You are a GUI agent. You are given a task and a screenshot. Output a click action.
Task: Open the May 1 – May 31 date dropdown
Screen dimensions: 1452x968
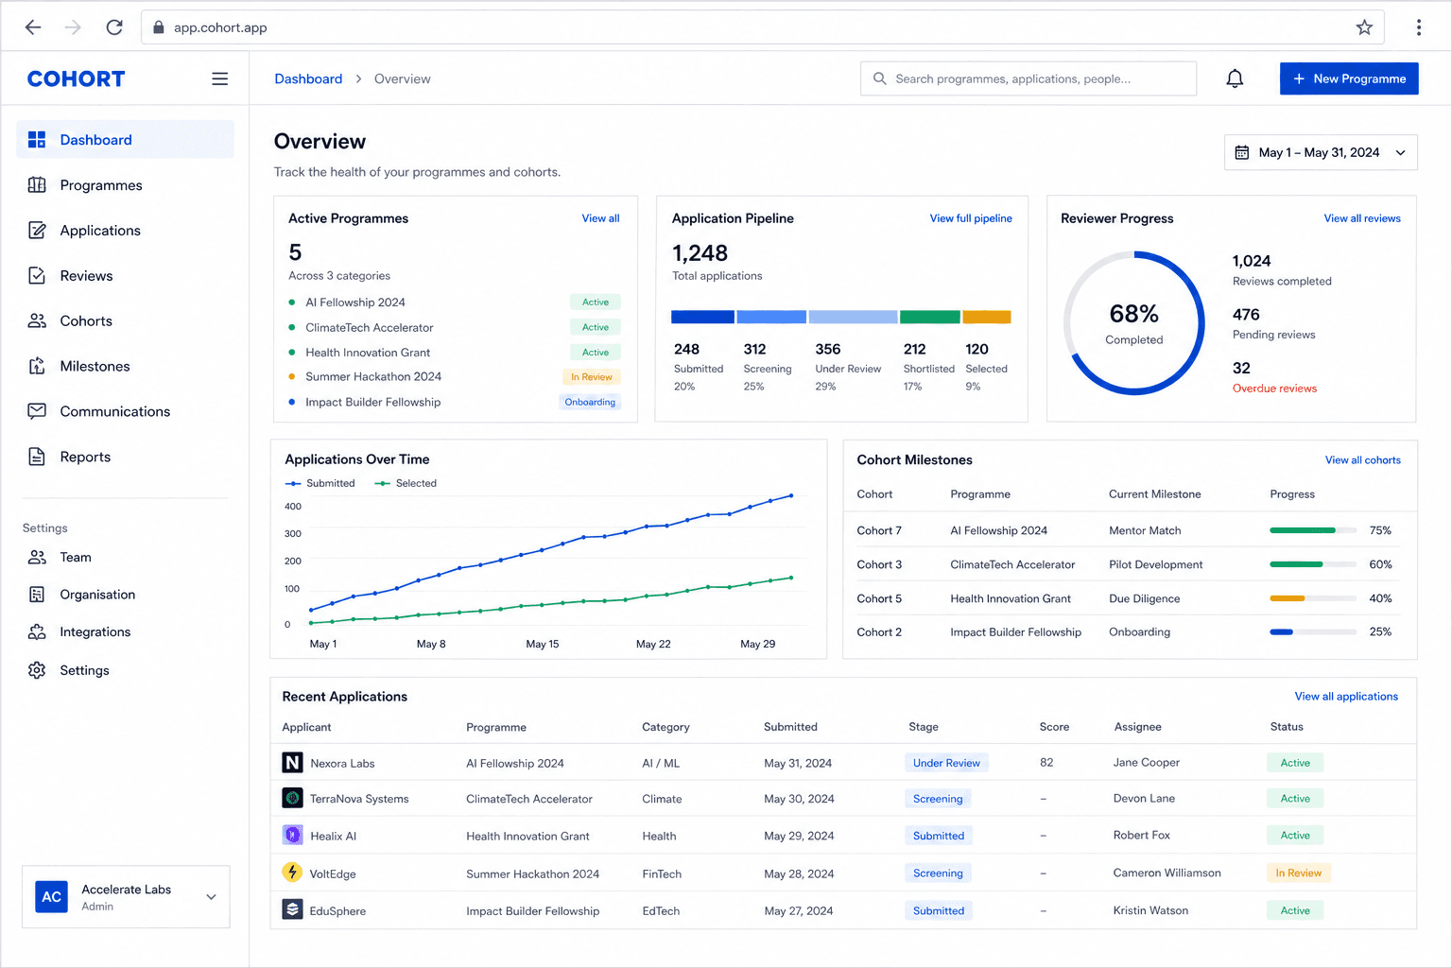[x=1321, y=152]
